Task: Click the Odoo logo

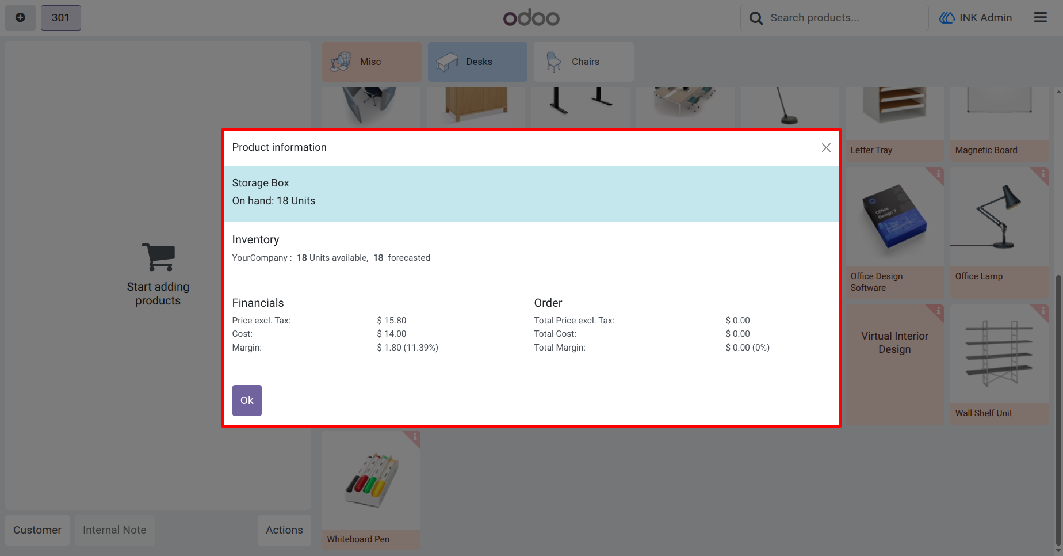Action: point(531,18)
